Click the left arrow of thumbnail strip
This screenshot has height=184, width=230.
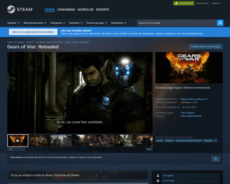(11, 149)
